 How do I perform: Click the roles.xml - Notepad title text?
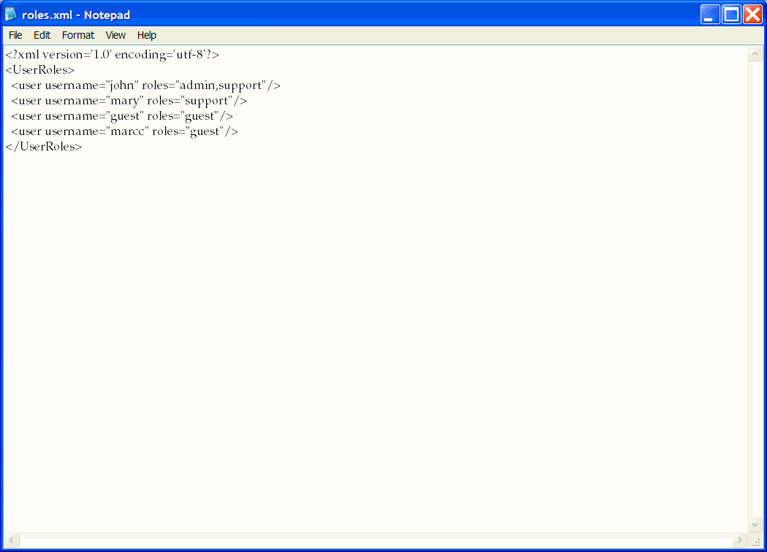[x=76, y=15]
